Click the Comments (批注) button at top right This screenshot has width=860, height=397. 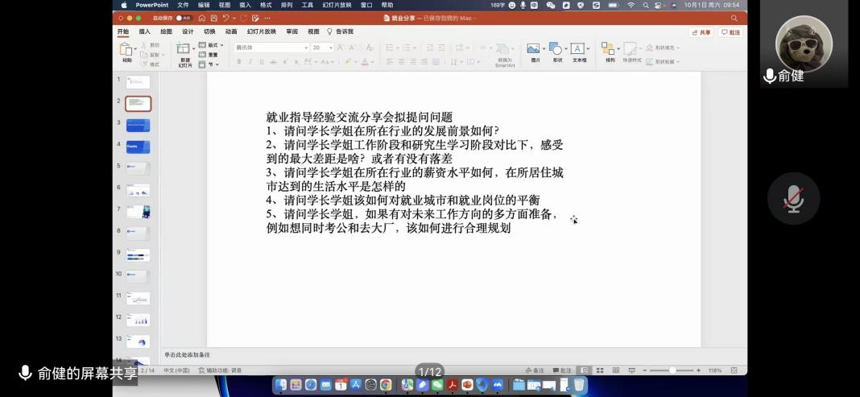click(x=730, y=32)
